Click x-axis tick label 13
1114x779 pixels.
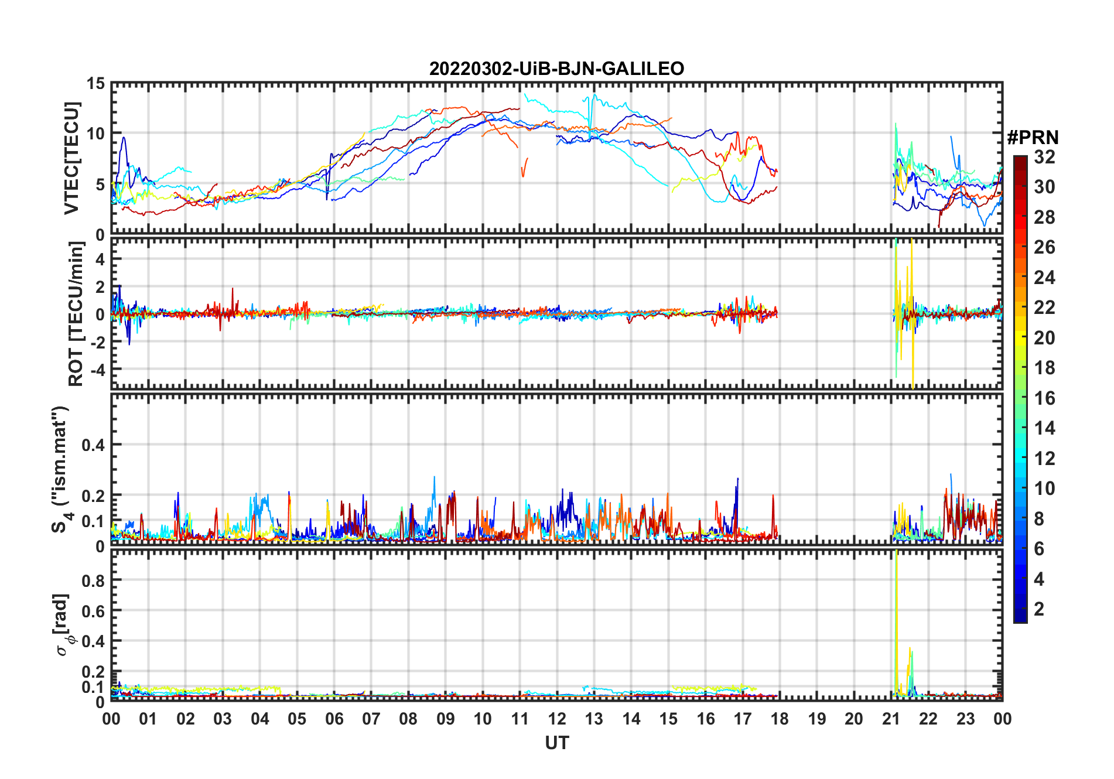coord(594,719)
